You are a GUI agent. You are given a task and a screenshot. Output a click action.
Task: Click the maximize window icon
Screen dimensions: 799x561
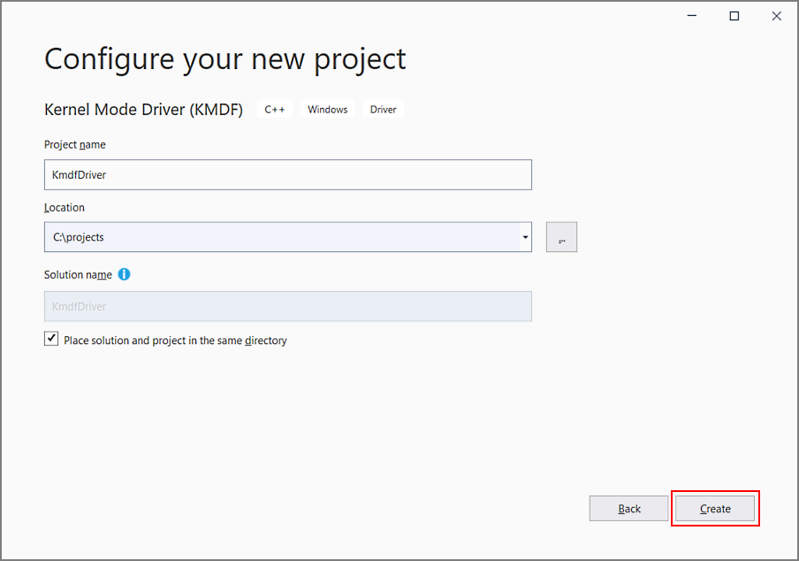pos(734,15)
